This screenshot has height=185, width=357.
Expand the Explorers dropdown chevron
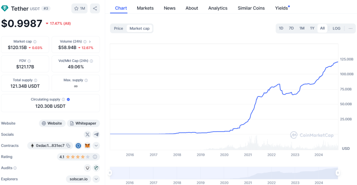pyautogui.click(x=96, y=179)
